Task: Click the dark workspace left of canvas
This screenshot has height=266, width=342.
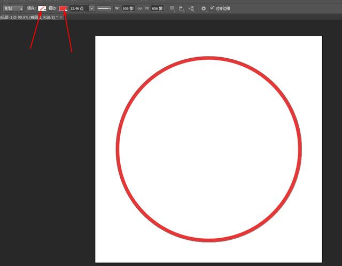Action: click(x=48, y=142)
